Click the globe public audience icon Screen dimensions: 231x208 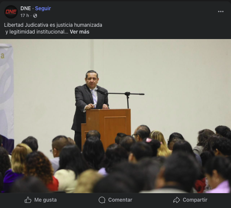point(35,16)
